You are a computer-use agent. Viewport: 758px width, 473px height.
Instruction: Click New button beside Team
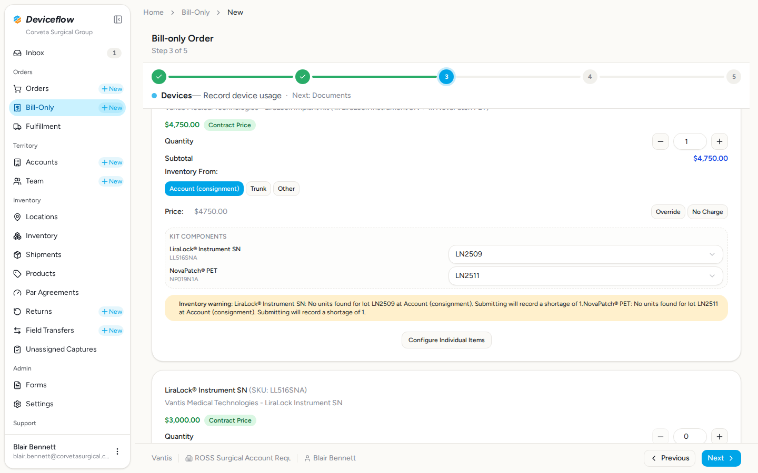(112, 181)
